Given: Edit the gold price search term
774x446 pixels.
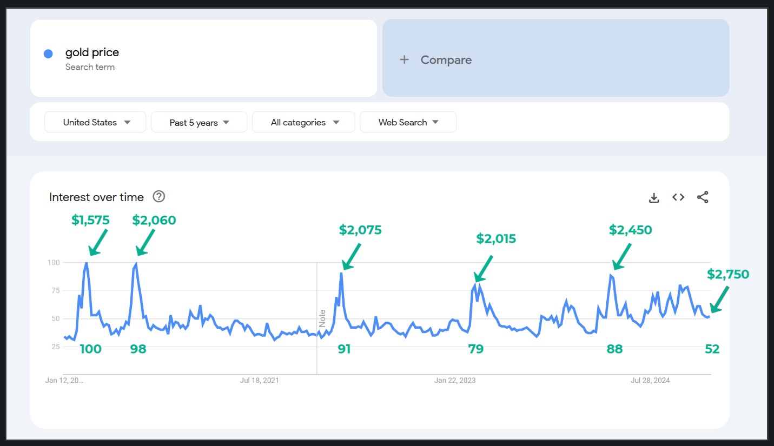Looking at the screenshot, I should [92, 52].
